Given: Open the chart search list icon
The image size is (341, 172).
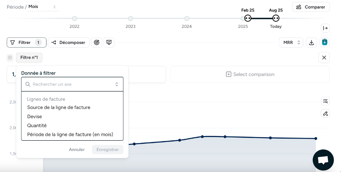Looking at the screenshot, I should [x=325, y=101].
